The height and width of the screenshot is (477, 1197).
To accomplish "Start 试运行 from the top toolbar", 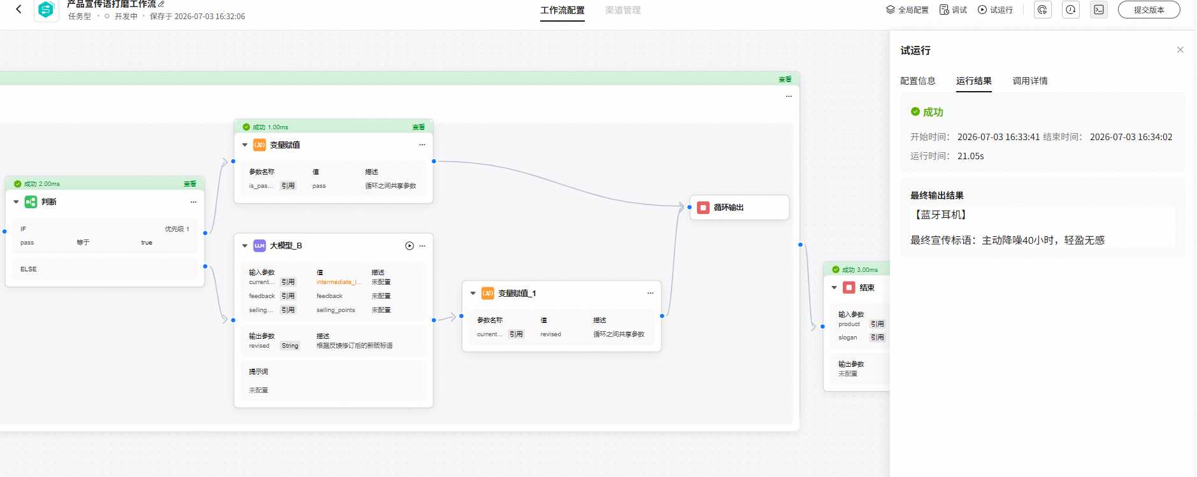I will coord(995,10).
